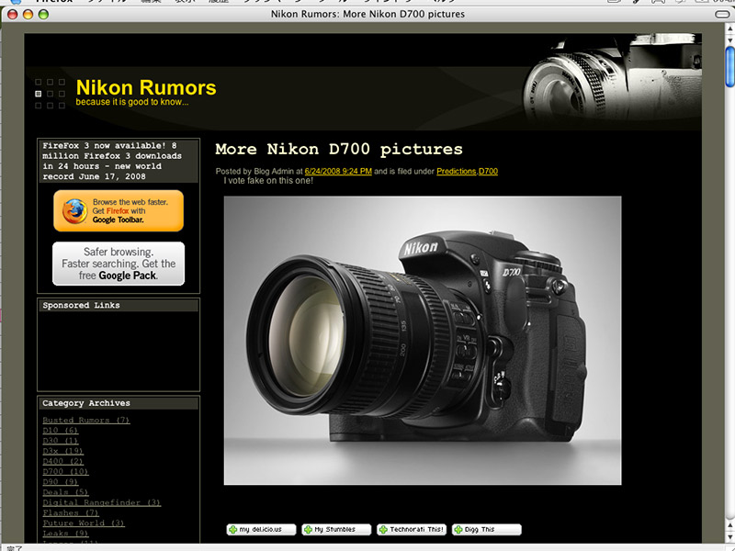
Task: Click the Technorati This! button
Action: [412, 530]
